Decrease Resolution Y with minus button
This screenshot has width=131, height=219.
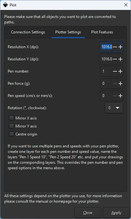click(115, 59)
